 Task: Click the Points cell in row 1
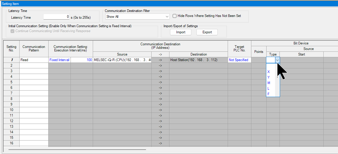259,60
